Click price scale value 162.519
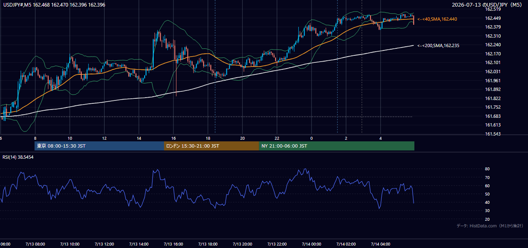This screenshot has width=528, height=248. click(493, 9)
